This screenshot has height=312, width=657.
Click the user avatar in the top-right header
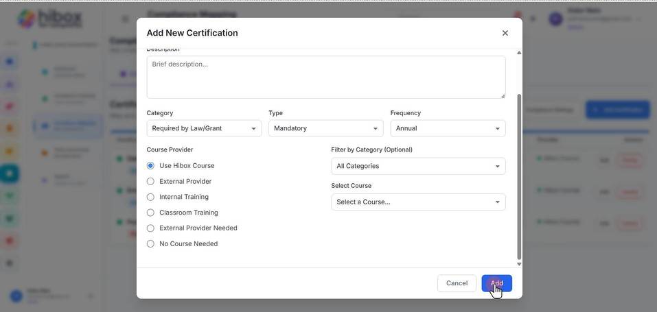click(x=555, y=19)
